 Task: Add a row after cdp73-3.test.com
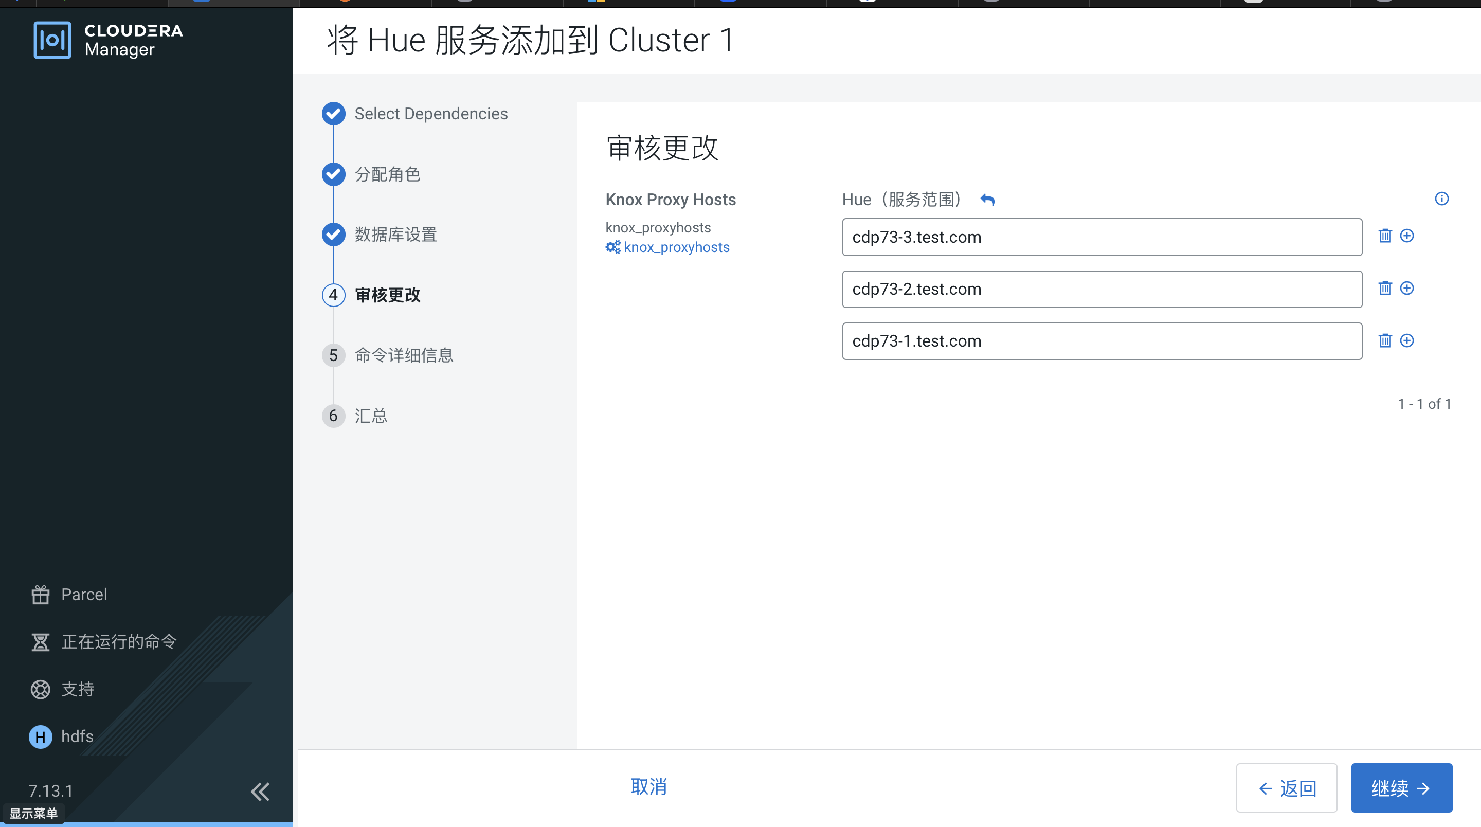click(1406, 236)
